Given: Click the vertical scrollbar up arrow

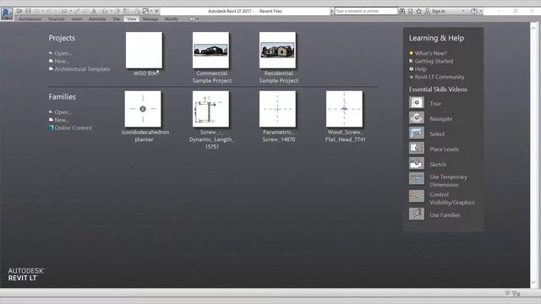Looking at the screenshot, I should coord(533,27).
